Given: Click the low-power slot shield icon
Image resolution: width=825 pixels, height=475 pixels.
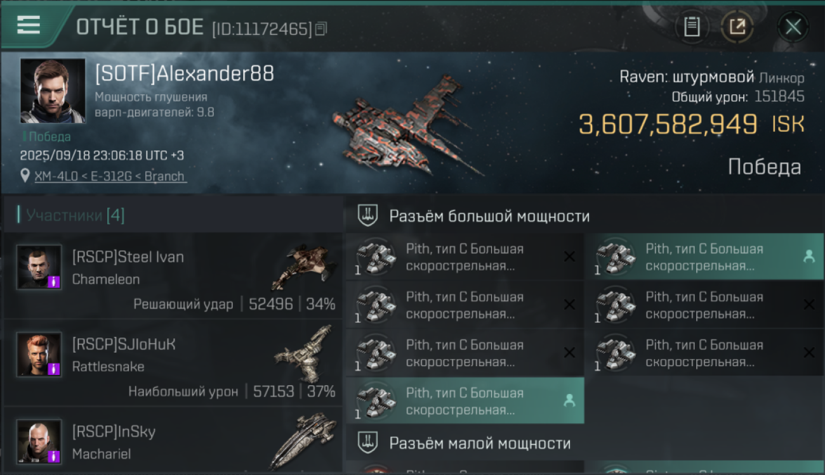Looking at the screenshot, I should [367, 442].
